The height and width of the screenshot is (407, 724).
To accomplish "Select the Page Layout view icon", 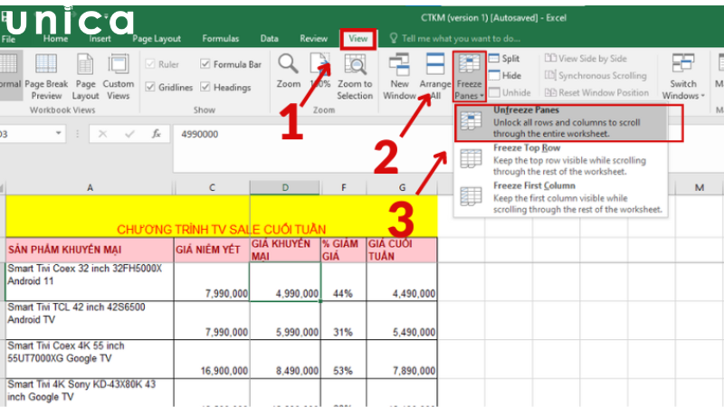I will click(85, 65).
